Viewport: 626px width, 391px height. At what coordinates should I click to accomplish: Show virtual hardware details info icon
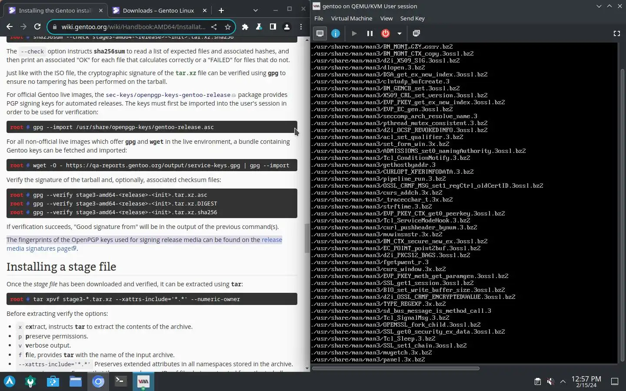(x=336, y=33)
